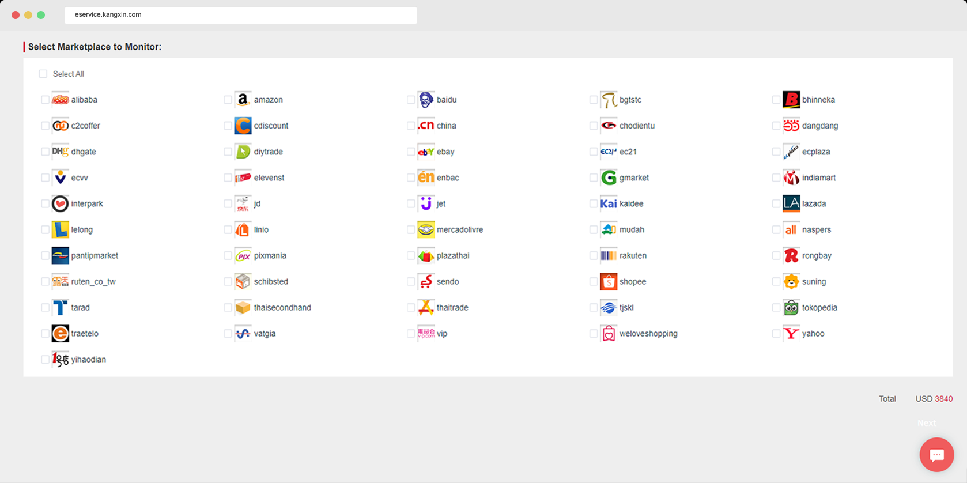Click the ruten_co_tw label
Screen dimensions: 967x483
(x=93, y=281)
